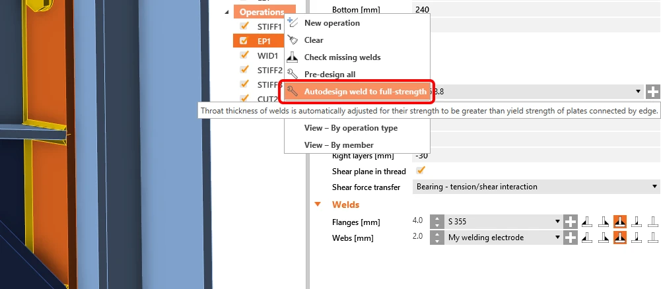The image size is (661, 289).
Task: Add new Webs weld material plus icon
Action: pyautogui.click(x=570, y=237)
